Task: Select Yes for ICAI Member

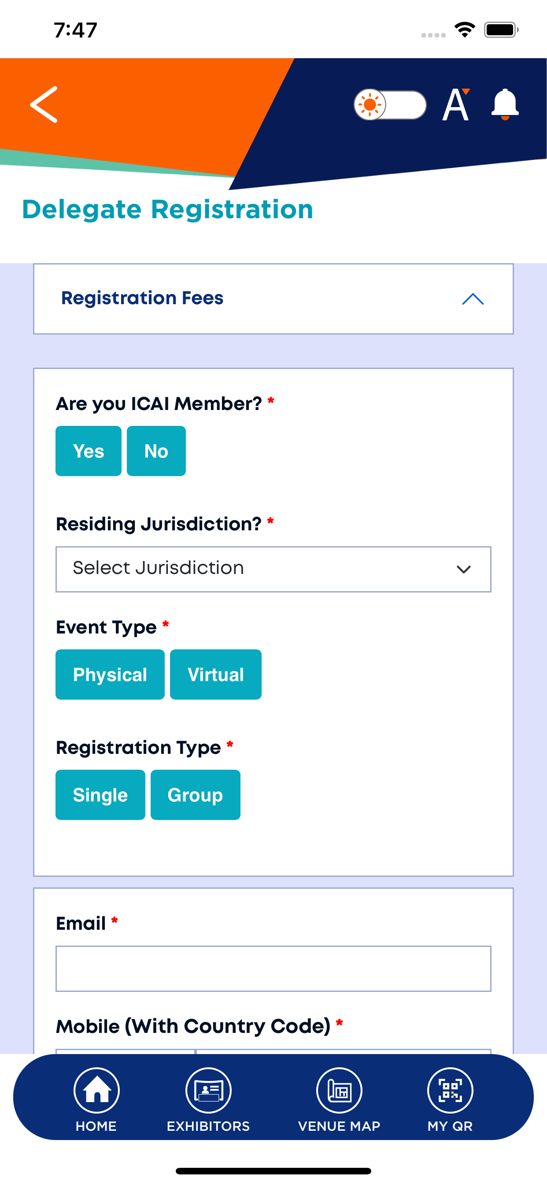Action: (x=88, y=451)
